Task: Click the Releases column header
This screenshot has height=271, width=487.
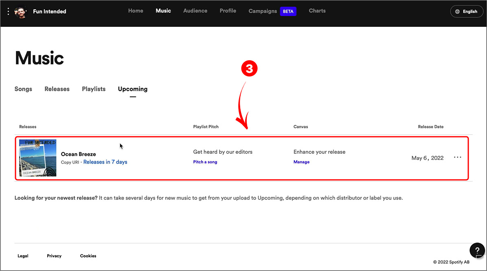Action: pos(28,127)
